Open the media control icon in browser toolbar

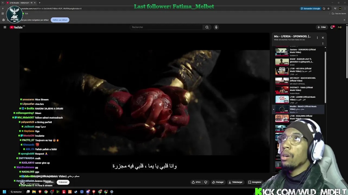[x=335, y=8]
